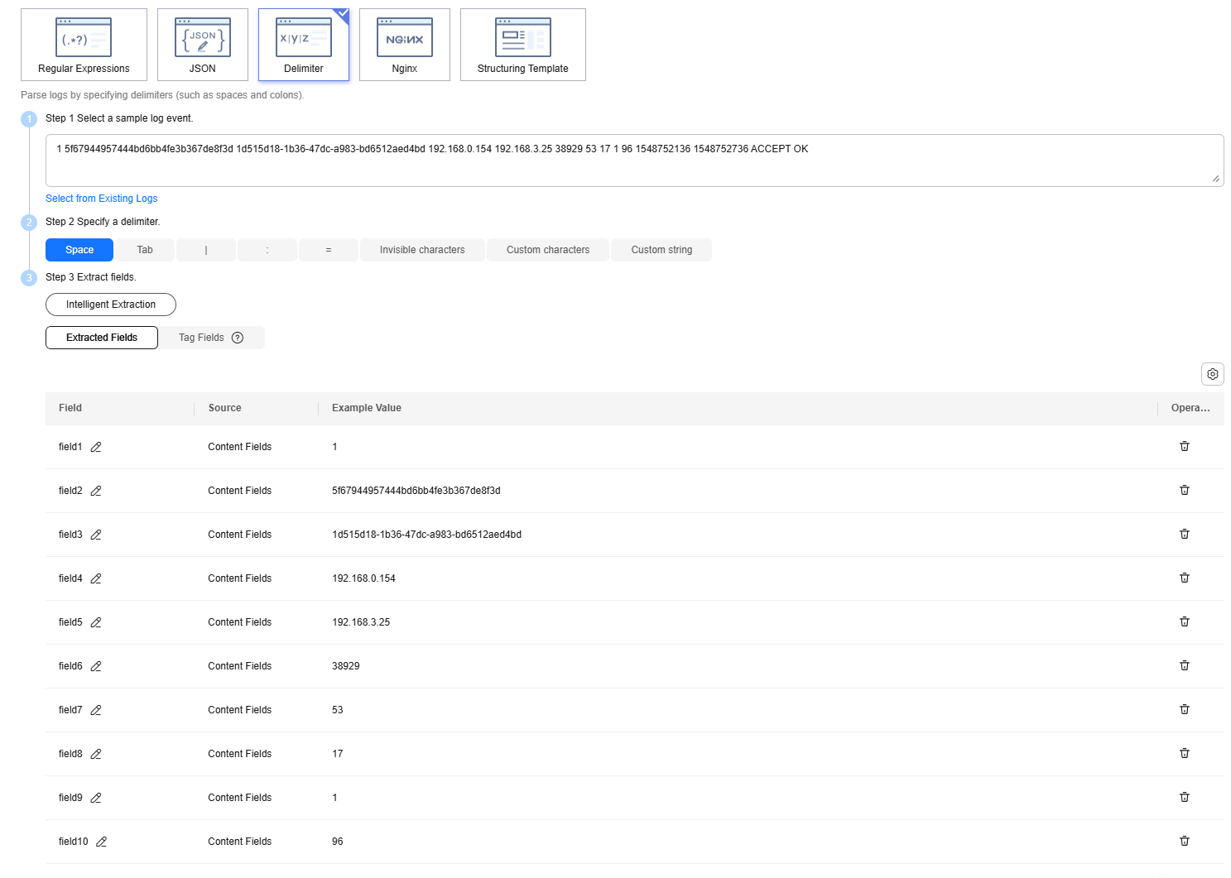Edit the field1 name with pencil icon
The height and width of the screenshot is (878, 1231).
tap(96, 447)
